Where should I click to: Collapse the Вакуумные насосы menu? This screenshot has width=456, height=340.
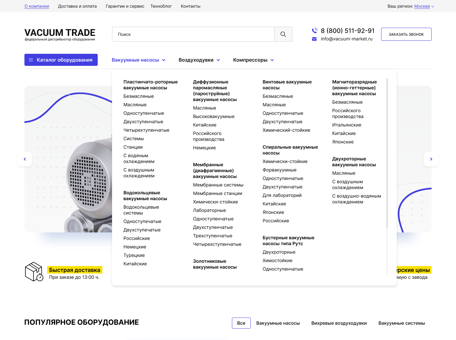[x=138, y=60]
